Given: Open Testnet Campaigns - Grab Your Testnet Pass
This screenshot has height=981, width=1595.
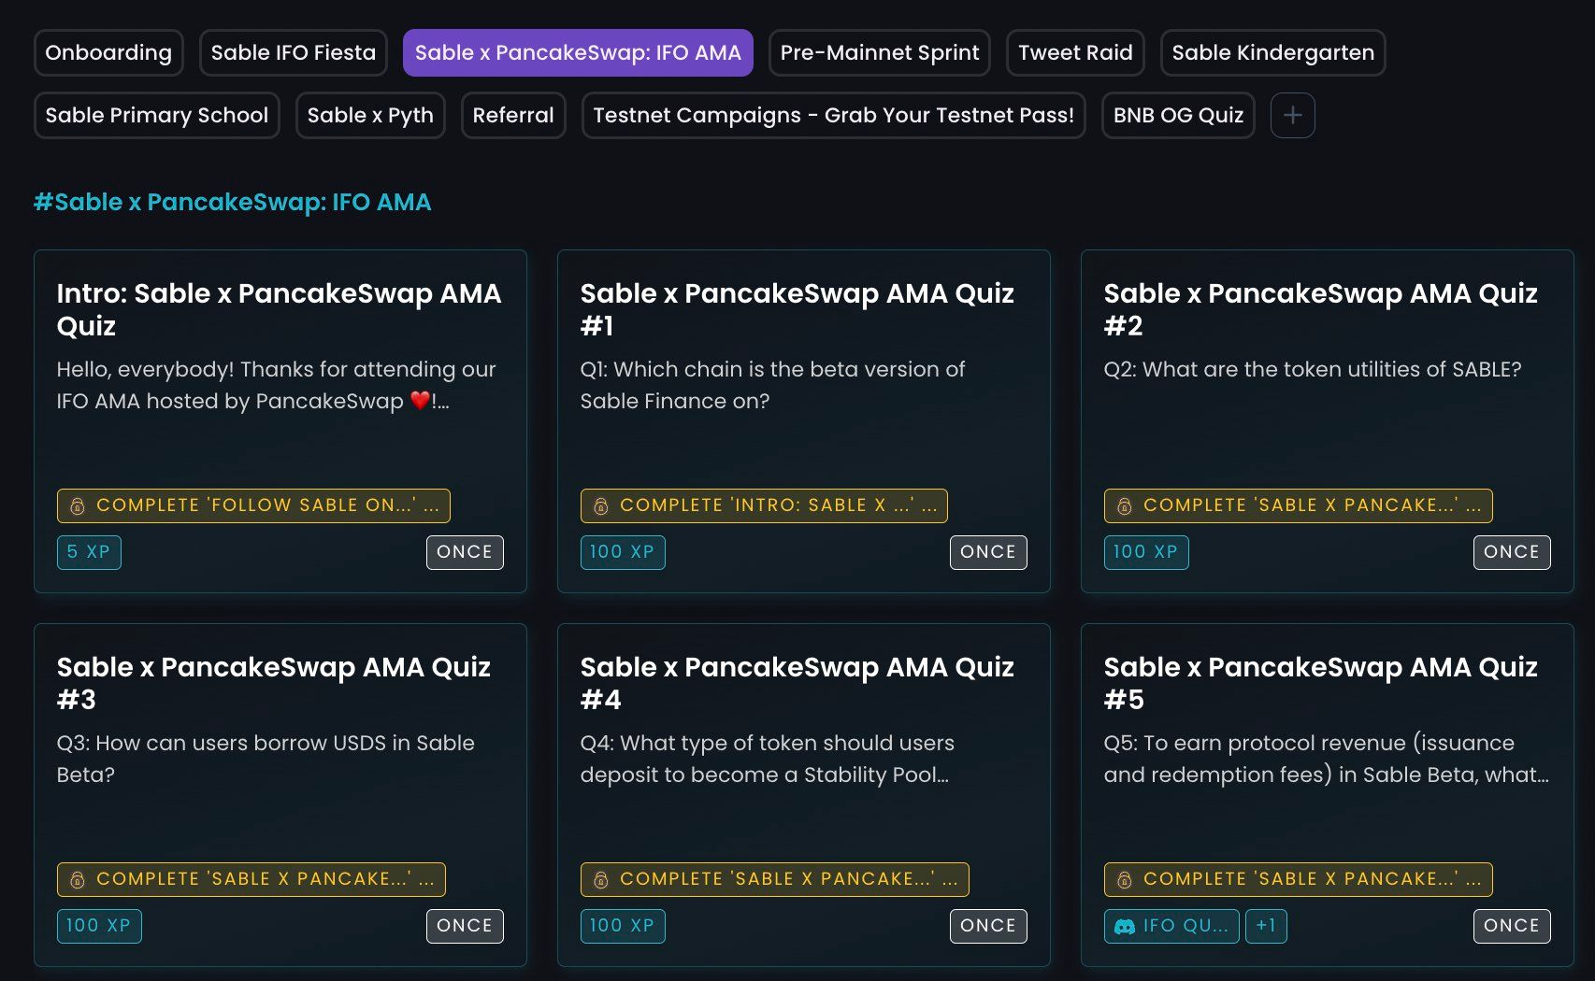Looking at the screenshot, I should click(833, 116).
